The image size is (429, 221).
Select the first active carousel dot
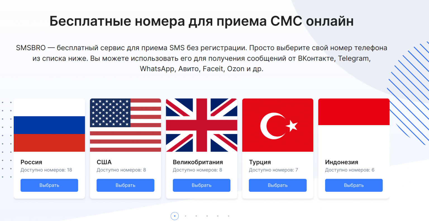coord(175,216)
